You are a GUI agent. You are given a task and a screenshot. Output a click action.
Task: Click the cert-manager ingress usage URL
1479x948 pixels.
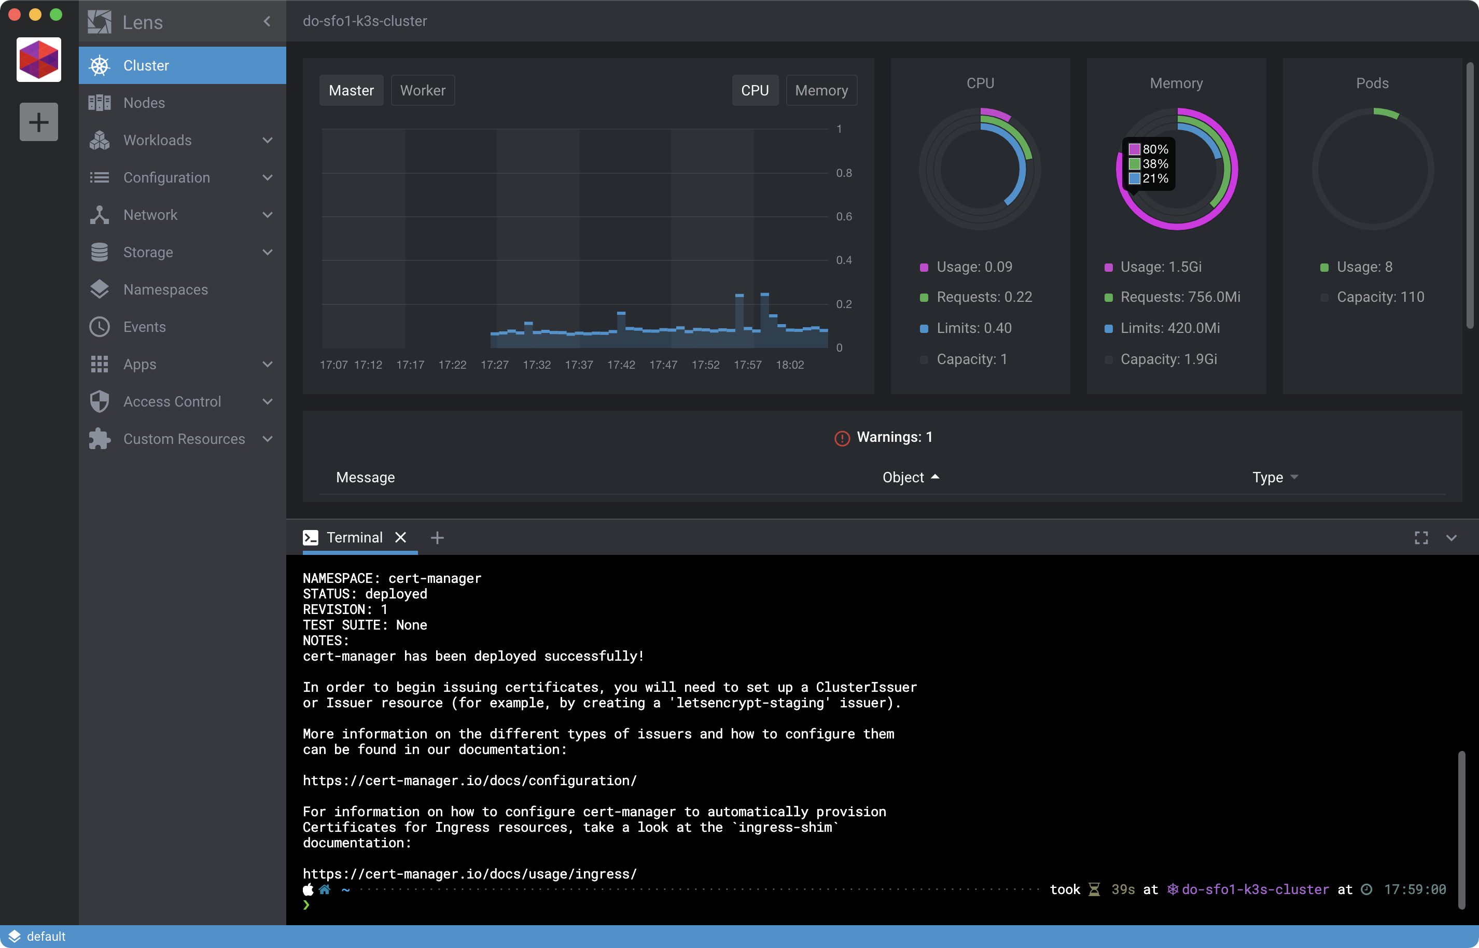click(x=469, y=873)
